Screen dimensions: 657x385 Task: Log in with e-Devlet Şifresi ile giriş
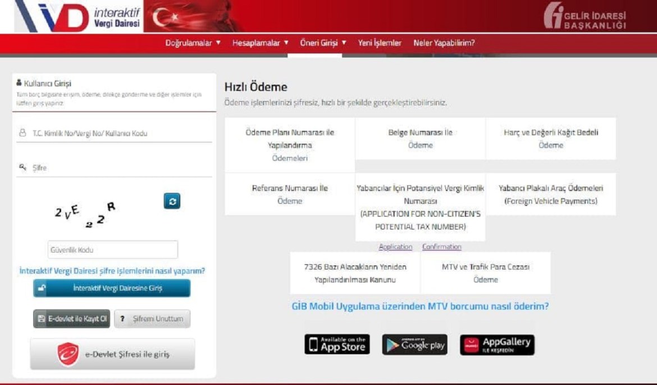pos(112,354)
